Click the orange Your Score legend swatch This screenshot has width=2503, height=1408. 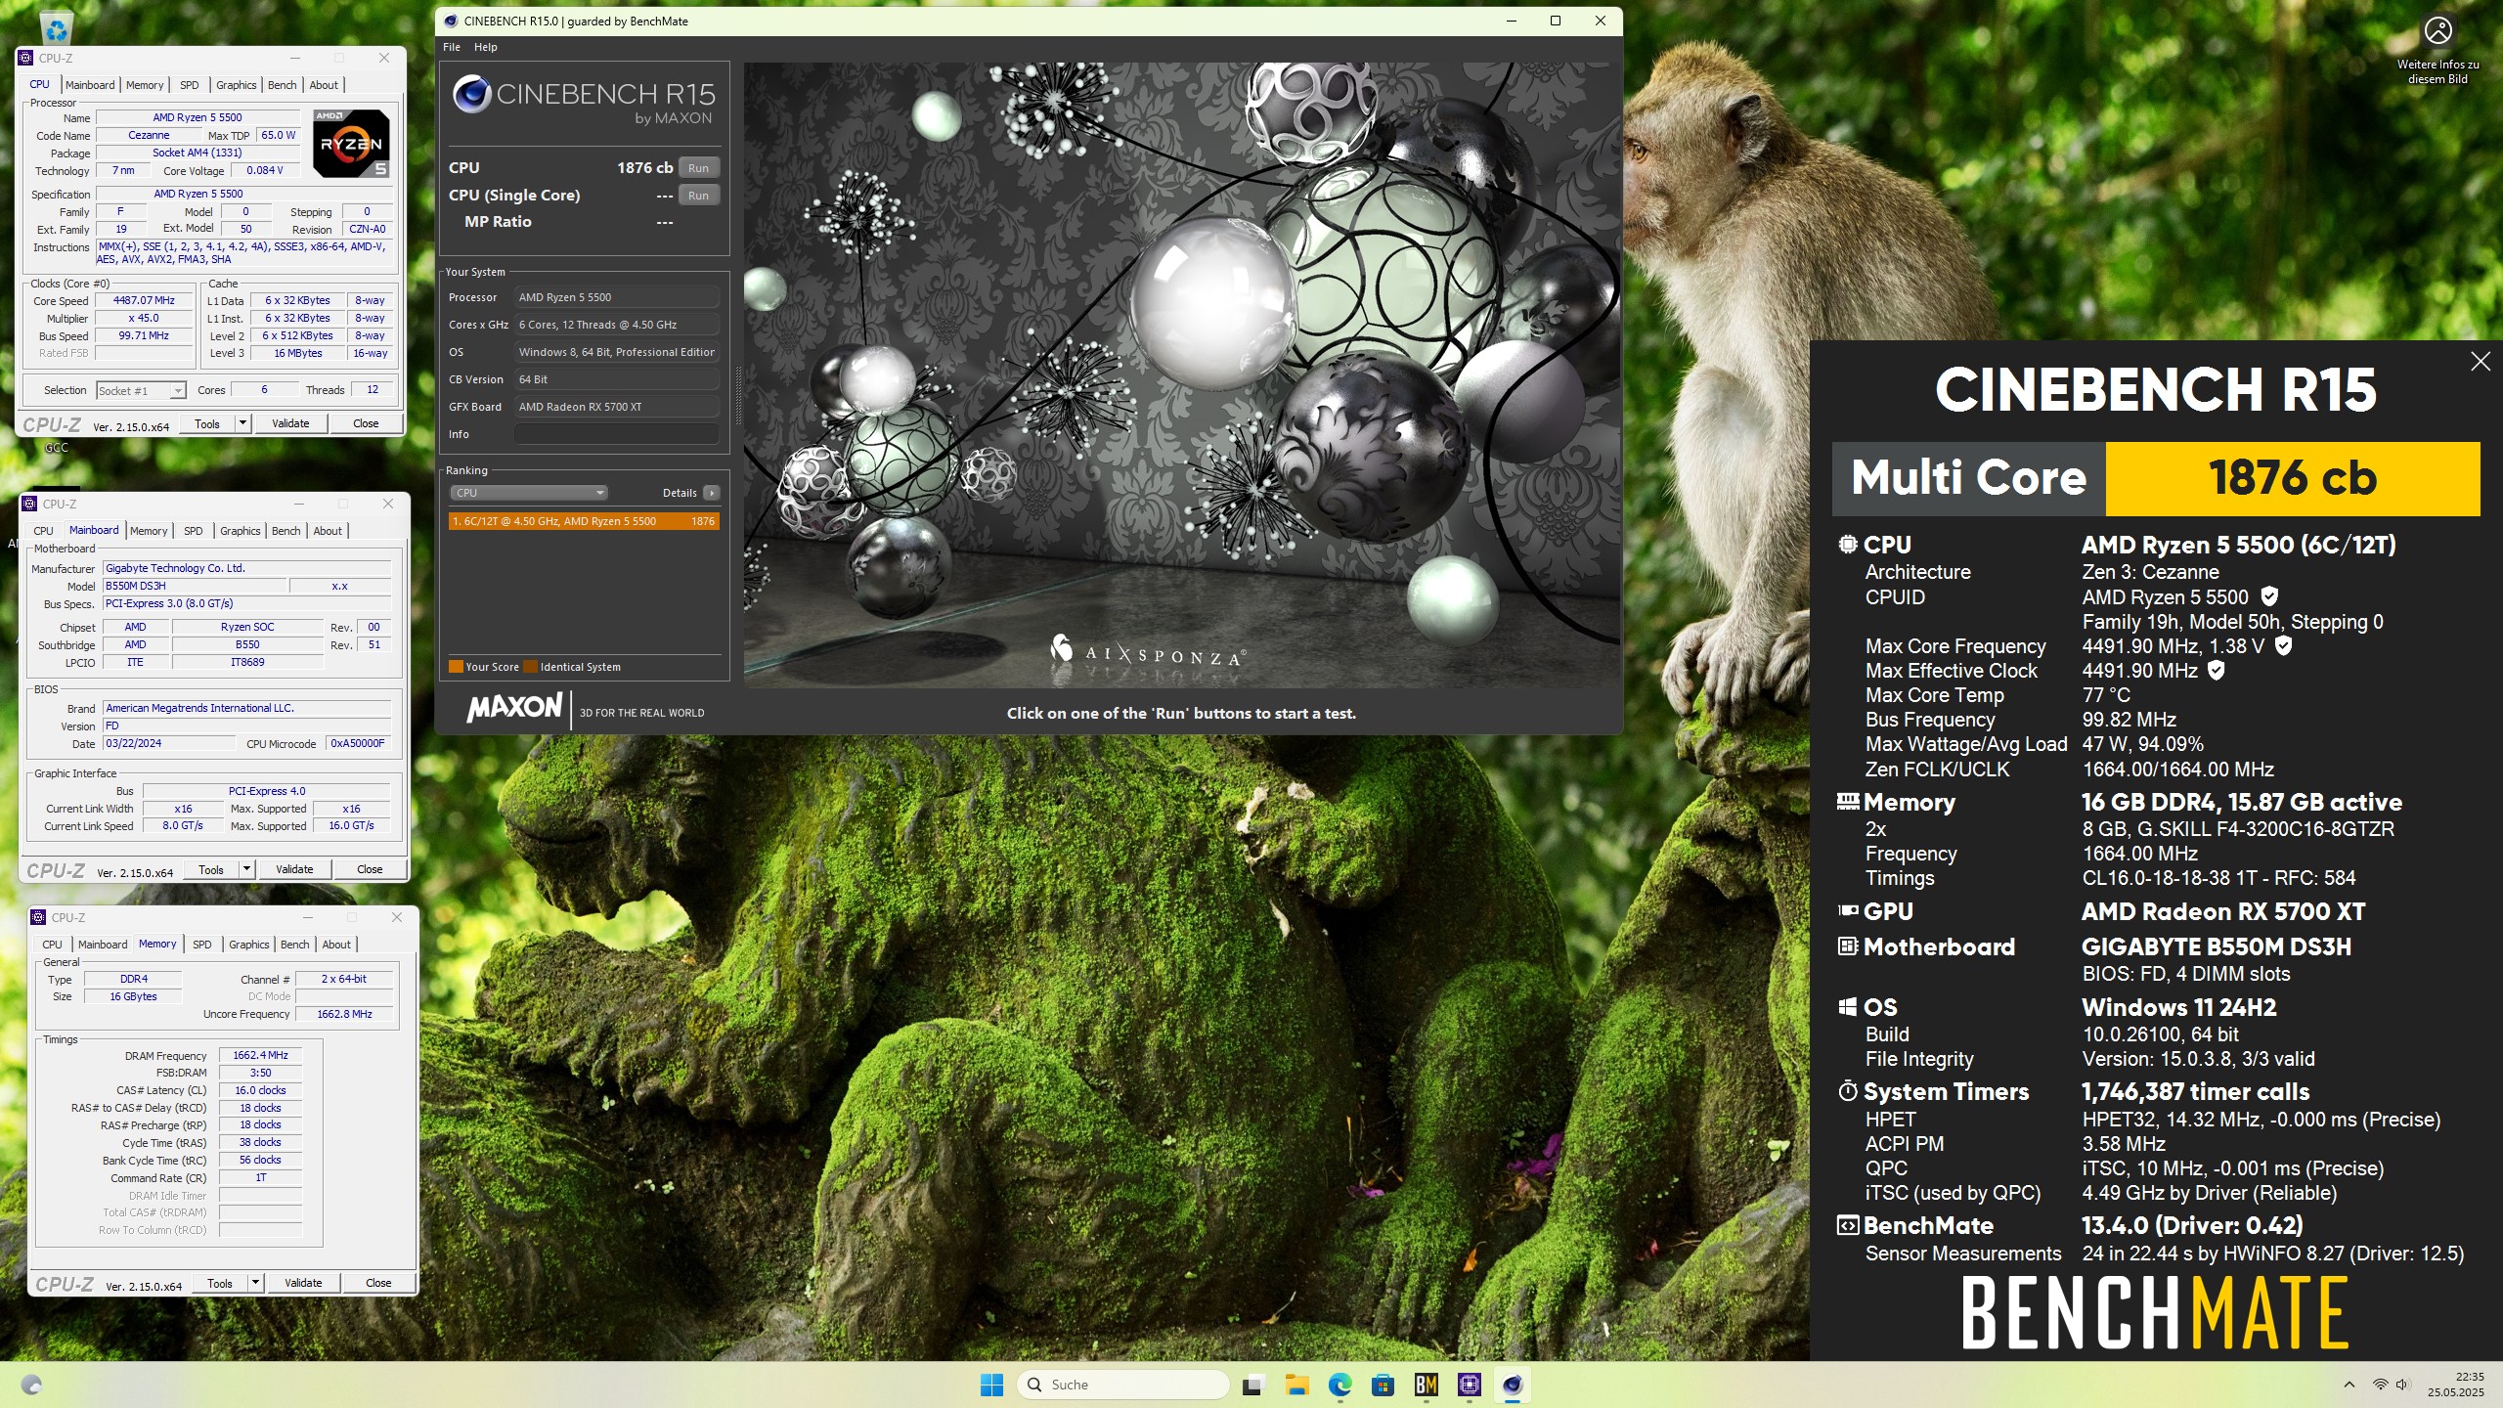(x=456, y=667)
